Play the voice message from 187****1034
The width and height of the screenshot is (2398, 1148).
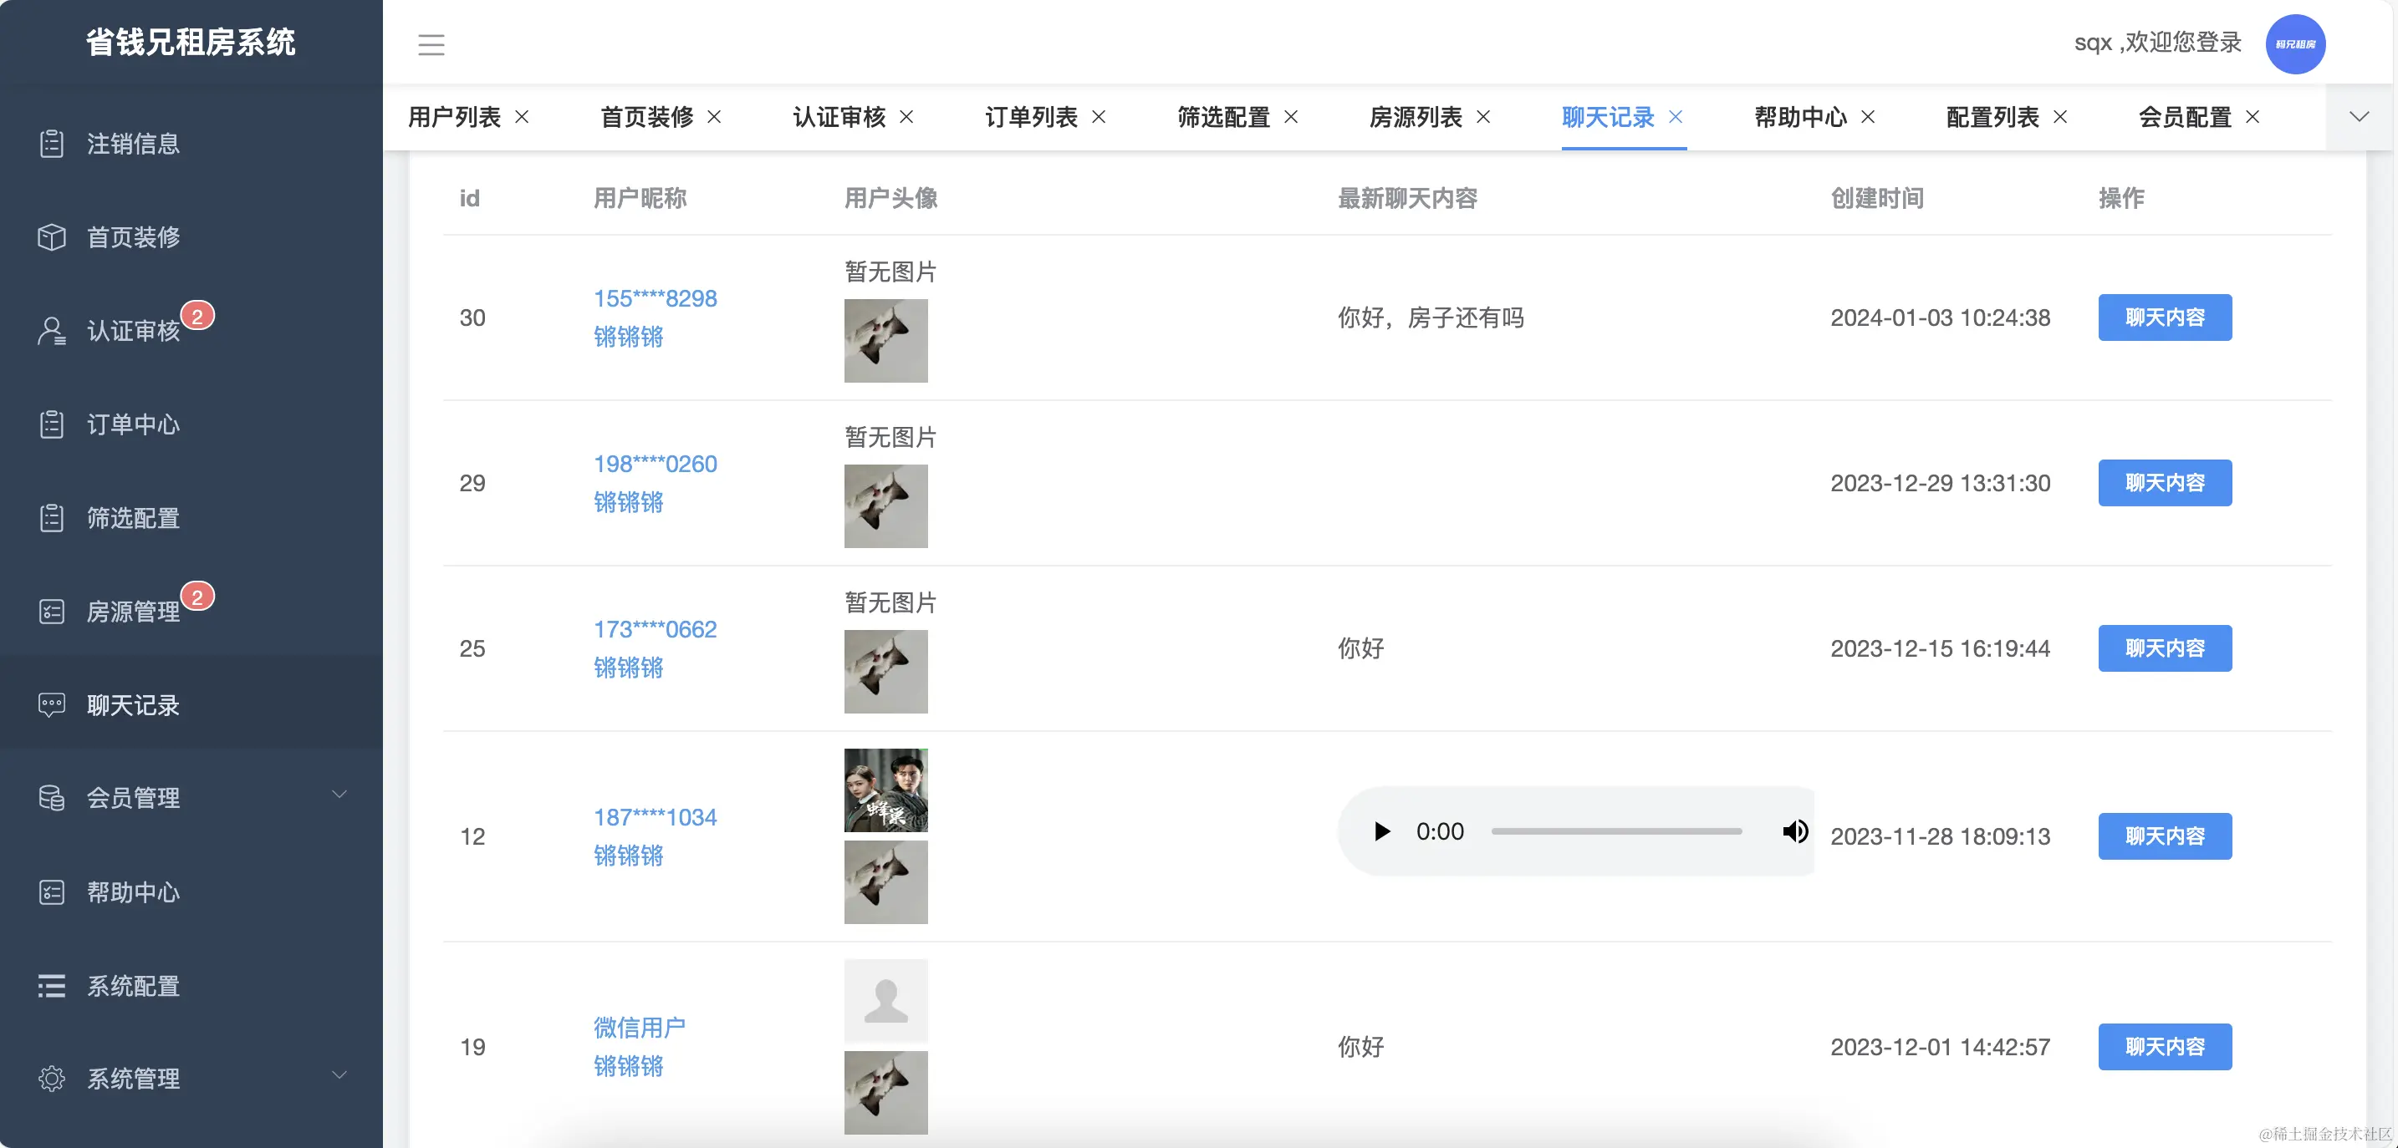tap(1381, 831)
